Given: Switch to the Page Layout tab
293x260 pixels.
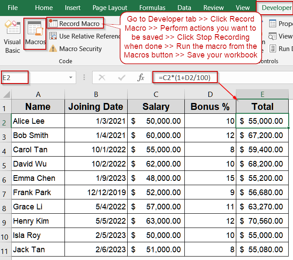Looking at the screenshot, I should [x=110, y=8].
